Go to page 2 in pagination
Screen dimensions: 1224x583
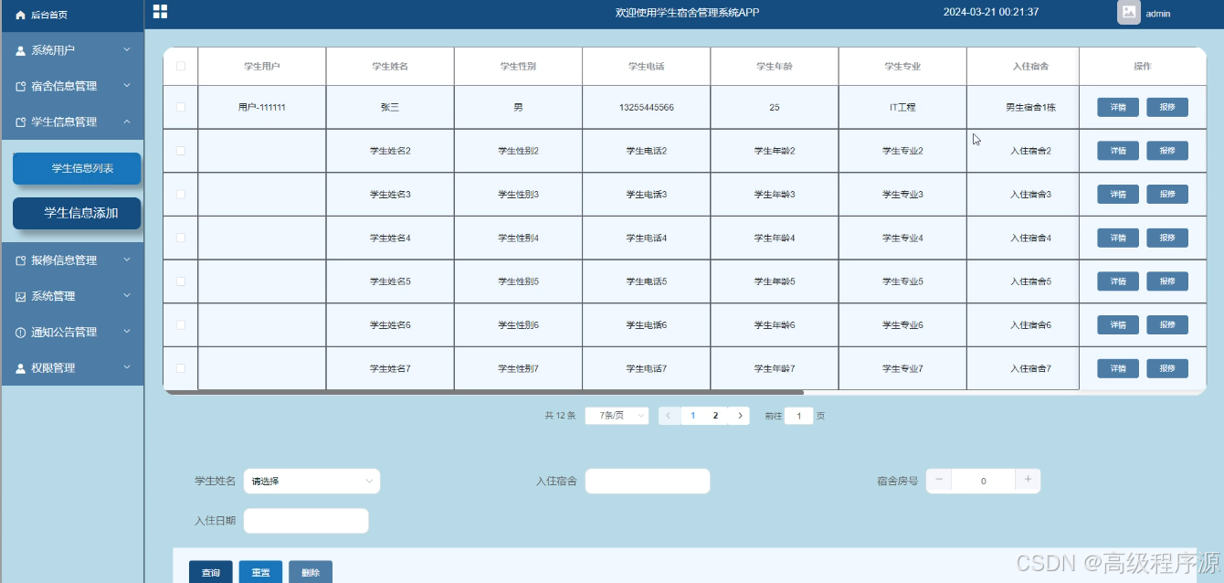715,416
